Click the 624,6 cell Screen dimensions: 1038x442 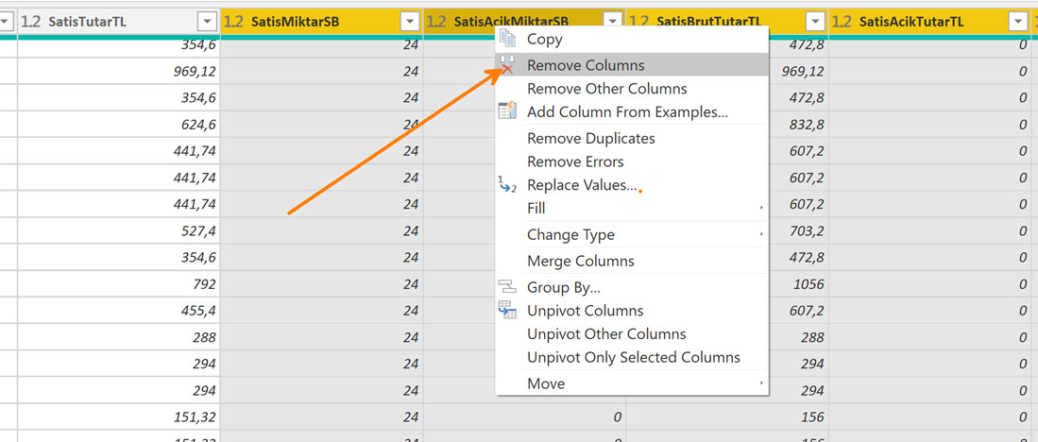(118, 125)
